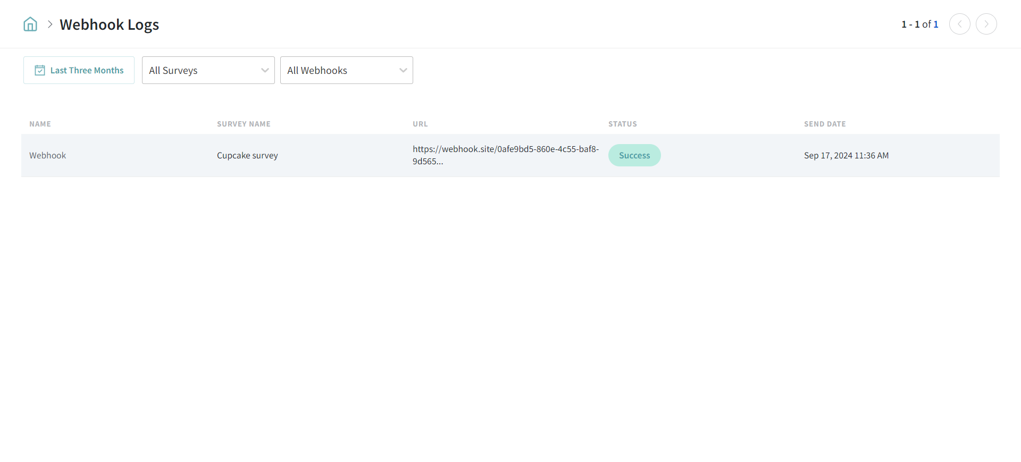Click the URL column header

tap(420, 124)
